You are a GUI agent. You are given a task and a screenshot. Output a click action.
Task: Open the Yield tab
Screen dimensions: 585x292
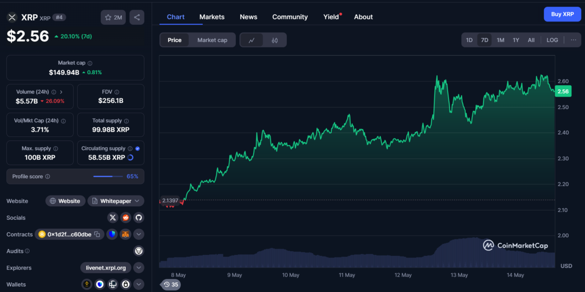331,17
